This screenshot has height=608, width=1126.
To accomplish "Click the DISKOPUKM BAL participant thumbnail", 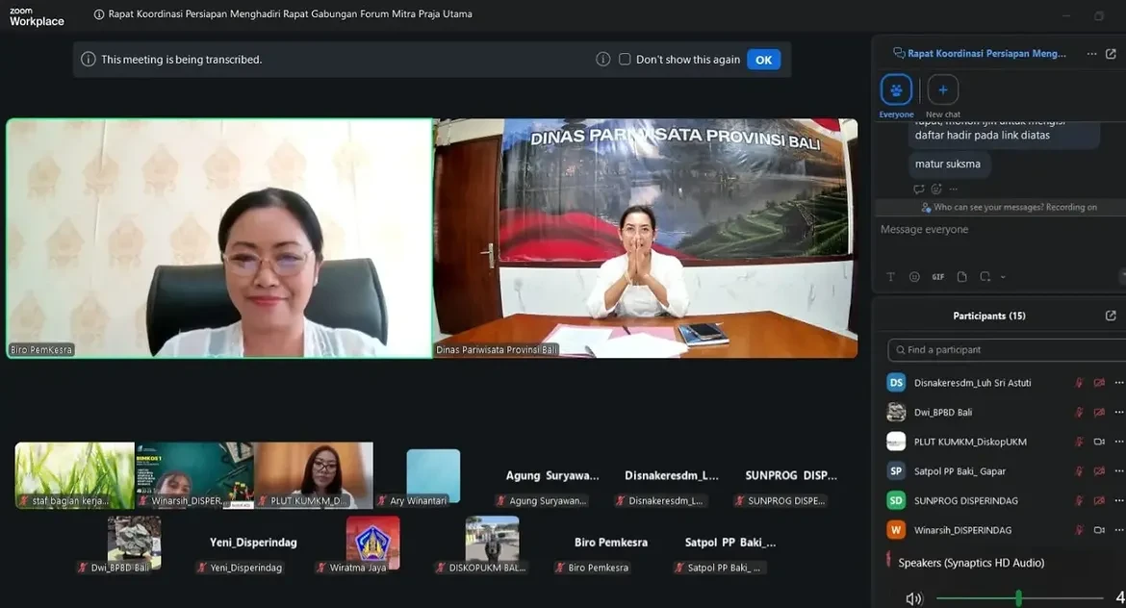I will click(x=492, y=545).
